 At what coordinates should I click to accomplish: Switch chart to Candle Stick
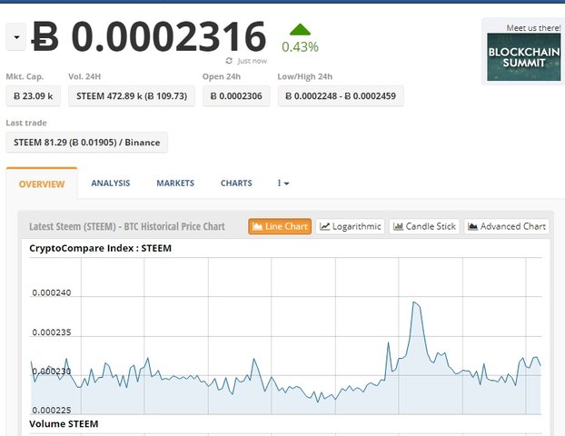(x=424, y=226)
